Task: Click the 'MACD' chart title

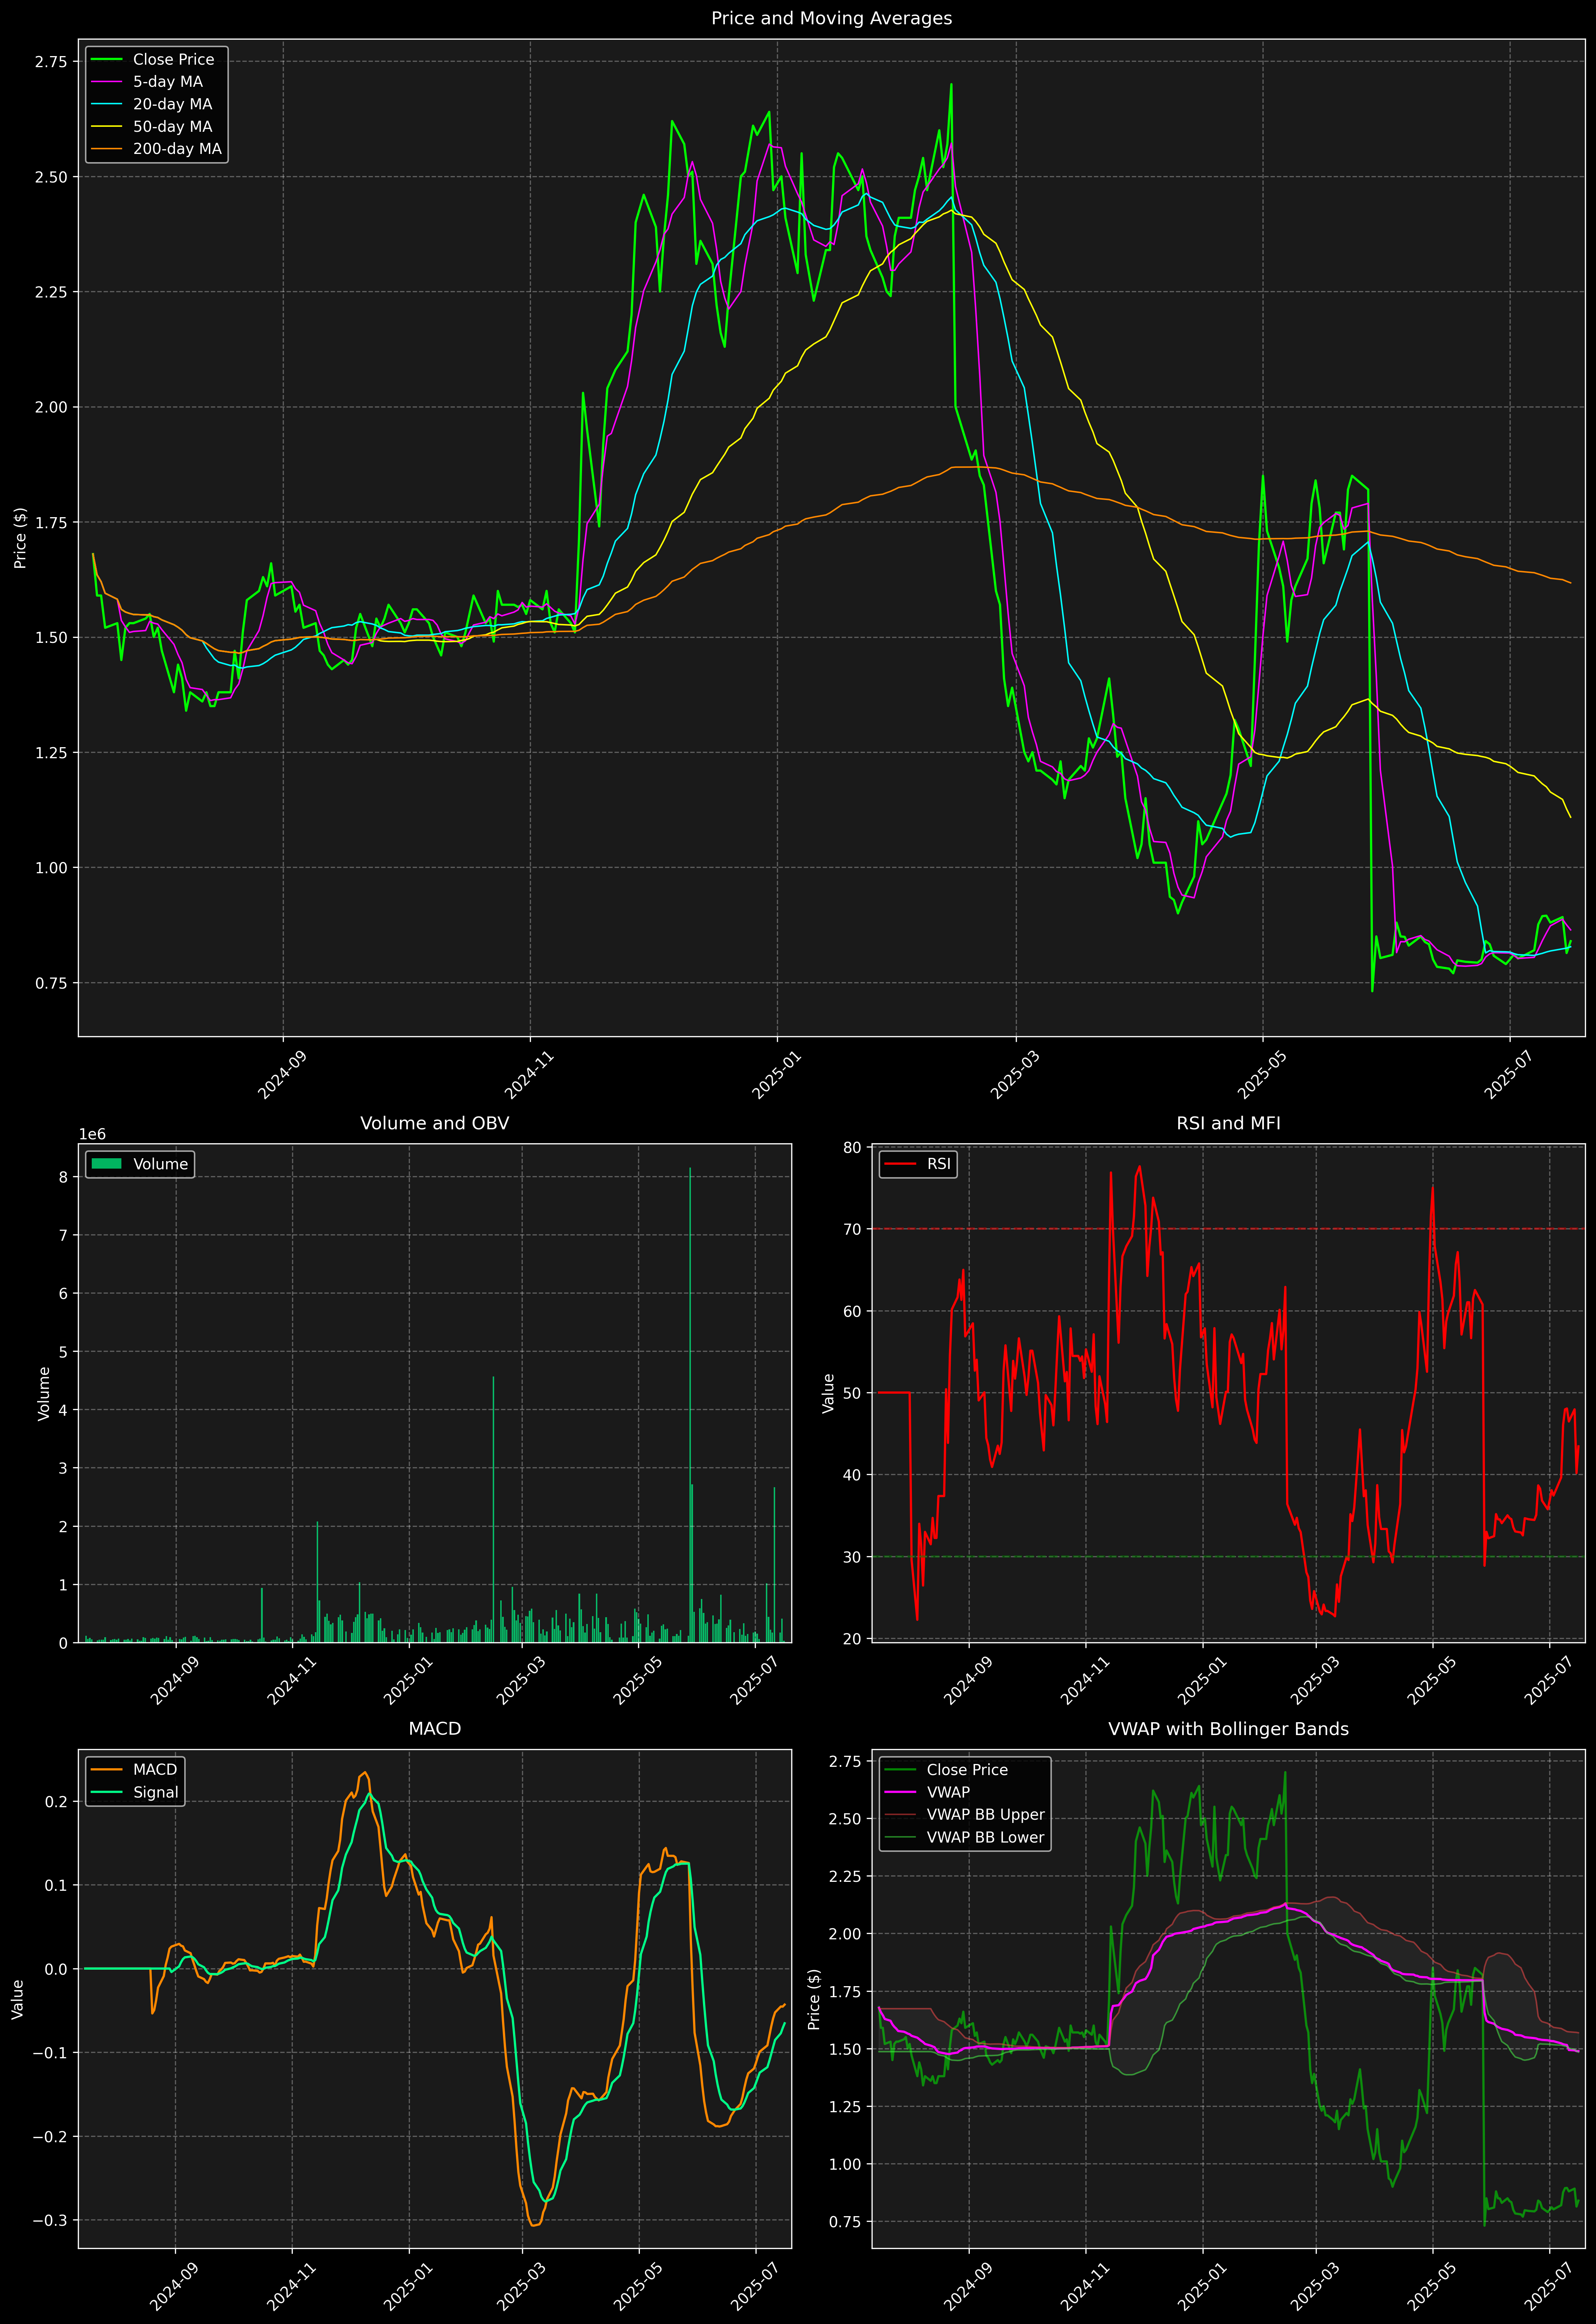Action: coord(434,1729)
